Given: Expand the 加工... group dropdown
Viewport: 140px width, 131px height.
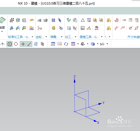Looking at the screenshot, I should pyautogui.click(x=75, y=37).
